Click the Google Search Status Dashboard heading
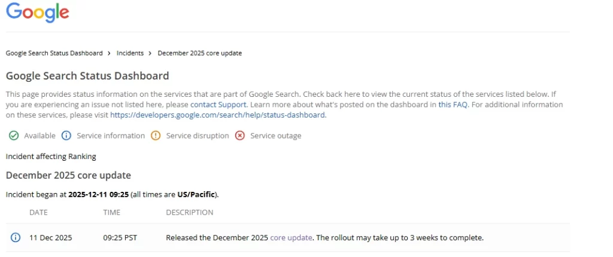This screenshot has width=613, height=257. [x=87, y=76]
